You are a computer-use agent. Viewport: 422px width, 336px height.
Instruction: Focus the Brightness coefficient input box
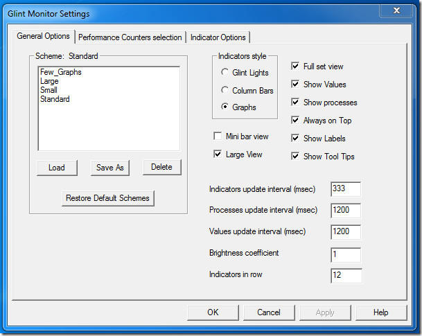pyautogui.click(x=346, y=254)
